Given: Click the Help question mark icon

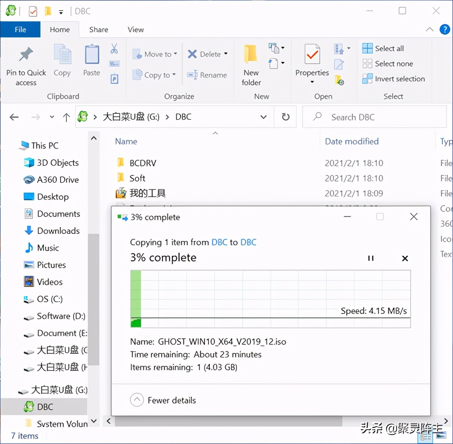Looking at the screenshot, I should click(x=445, y=29).
